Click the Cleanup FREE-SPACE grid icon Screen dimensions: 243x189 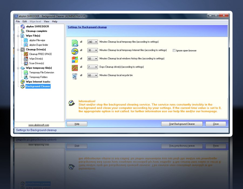coord(26,54)
